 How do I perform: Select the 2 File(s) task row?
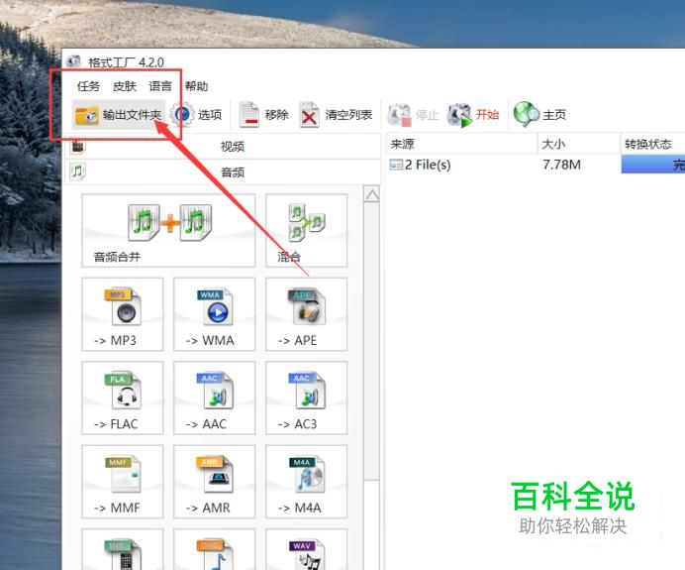pyautogui.click(x=536, y=165)
